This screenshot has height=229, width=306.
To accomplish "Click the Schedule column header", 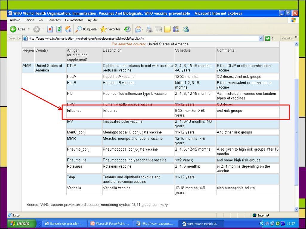I will (x=195, y=55).
